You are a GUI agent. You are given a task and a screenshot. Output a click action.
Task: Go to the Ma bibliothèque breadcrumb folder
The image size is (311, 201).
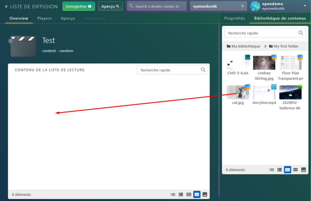(243, 46)
